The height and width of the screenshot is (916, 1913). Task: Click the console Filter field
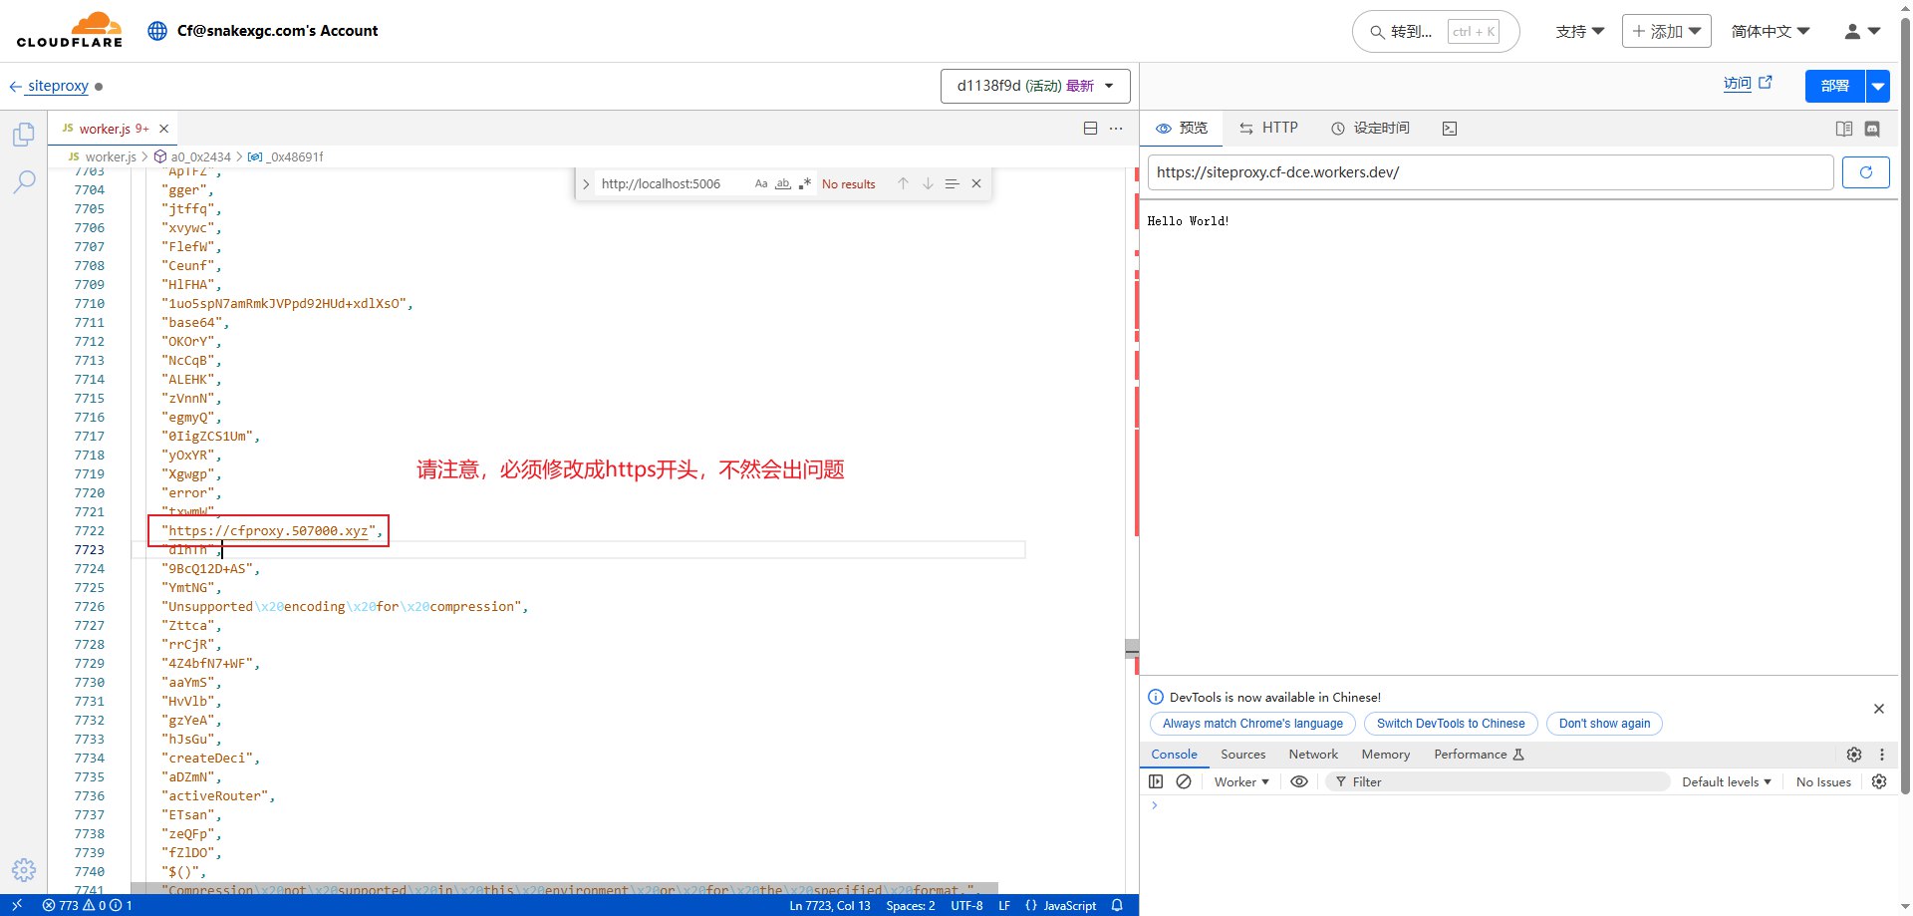(1498, 781)
